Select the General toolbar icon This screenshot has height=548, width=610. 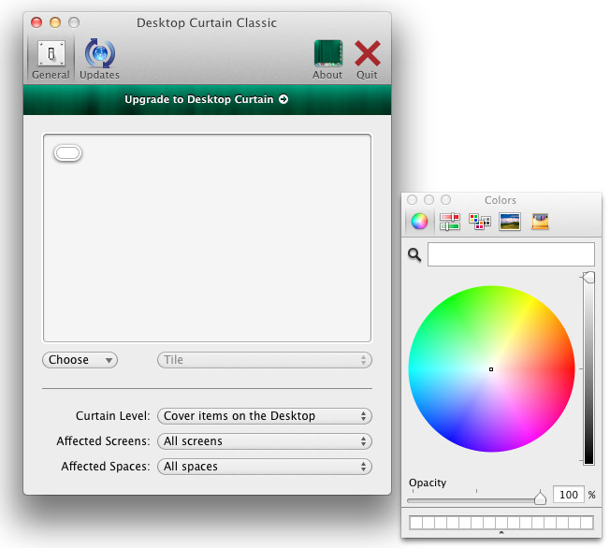point(51,59)
